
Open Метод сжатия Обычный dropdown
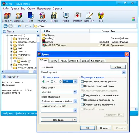(x=75, y=92)
